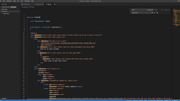This screenshot has height=101, width=180.
Task: Open the View menu
Action: pyautogui.click(x=15, y=1)
